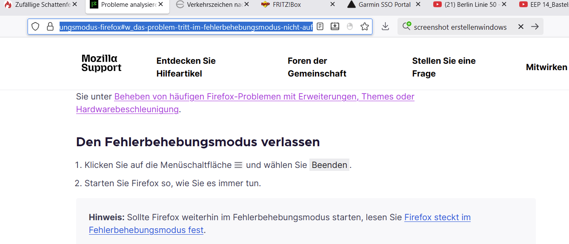Click the search engine magnifier icon
Screen dimensions: 569x244
[x=407, y=26]
